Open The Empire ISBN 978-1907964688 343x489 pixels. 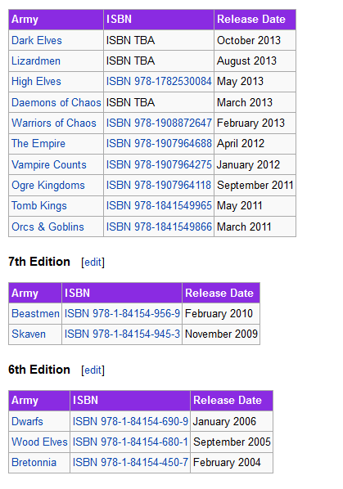click(x=159, y=143)
